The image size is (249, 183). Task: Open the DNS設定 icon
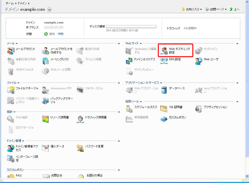(164, 61)
